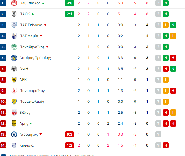Click the grey upcoming-match badge for Ατρόμητος
Image resolution: width=185 pixels, height=156 pixels.
point(158,134)
